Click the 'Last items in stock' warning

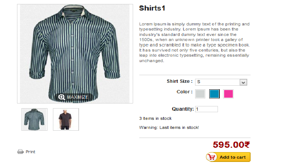(x=179, y=127)
